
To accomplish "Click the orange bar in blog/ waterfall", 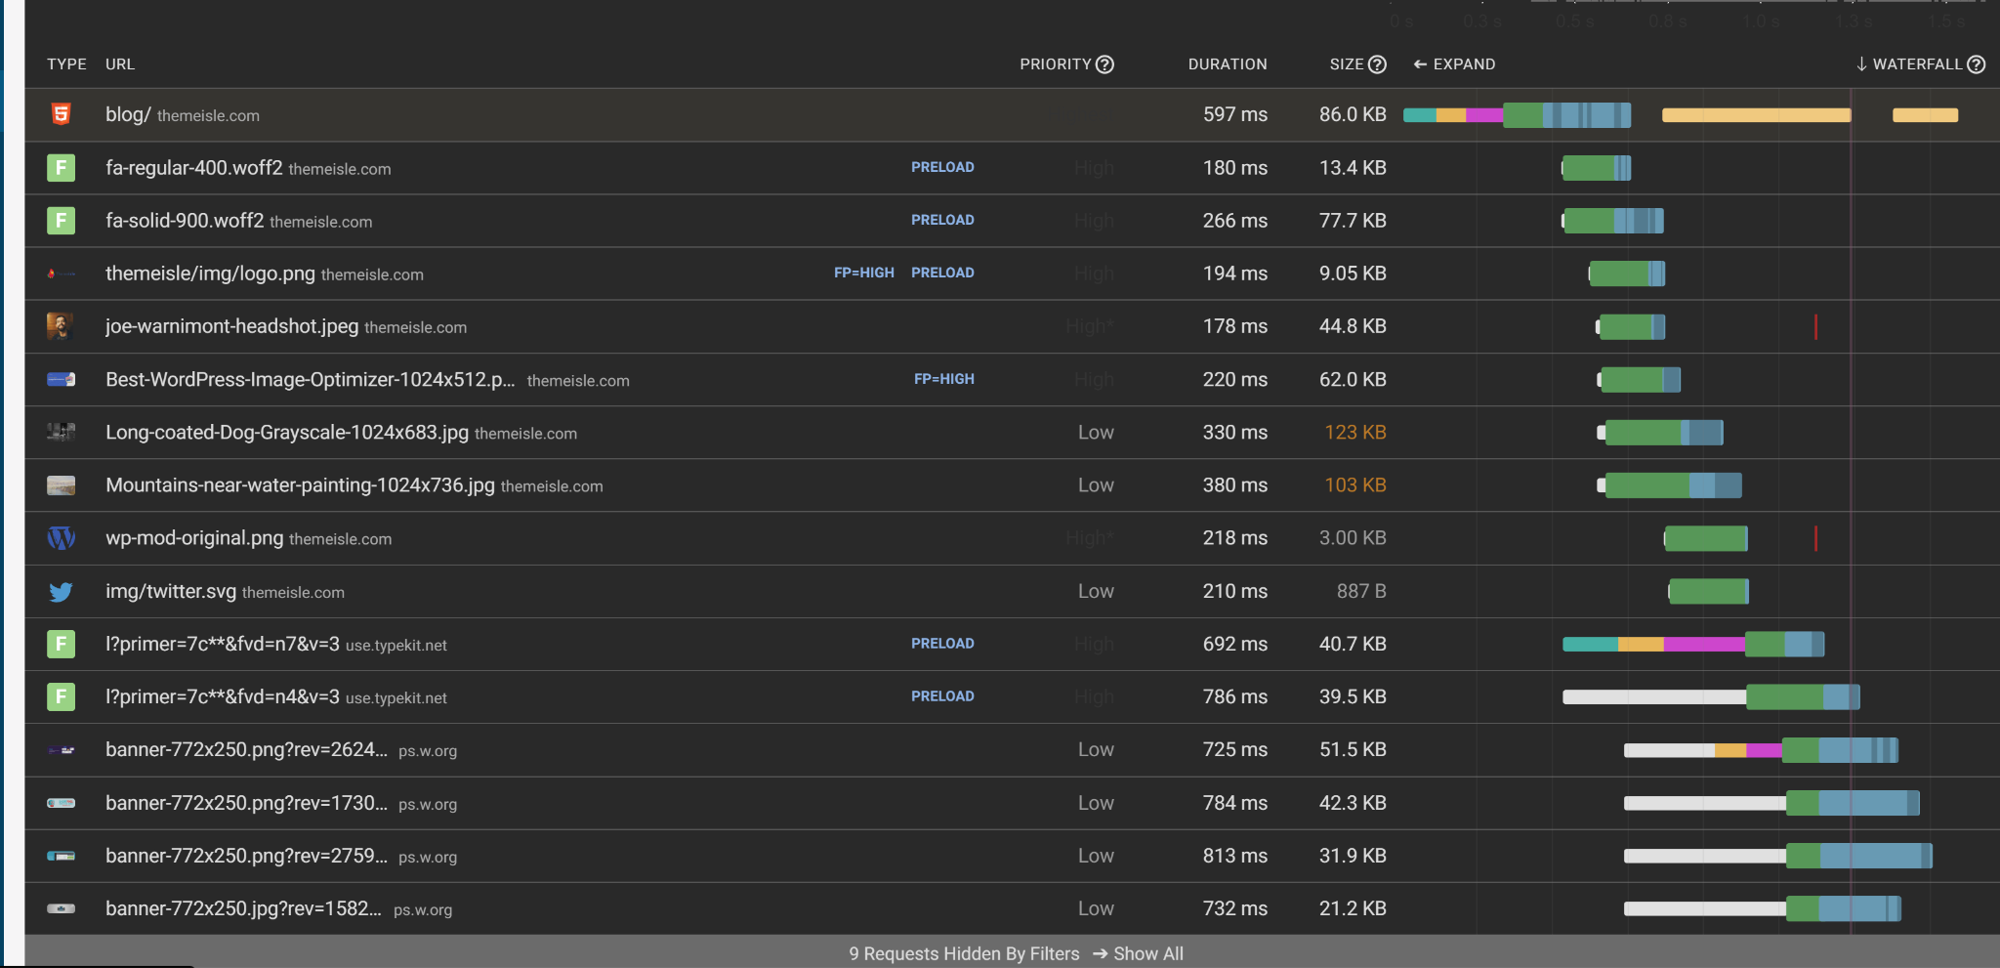I will [1755, 115].
